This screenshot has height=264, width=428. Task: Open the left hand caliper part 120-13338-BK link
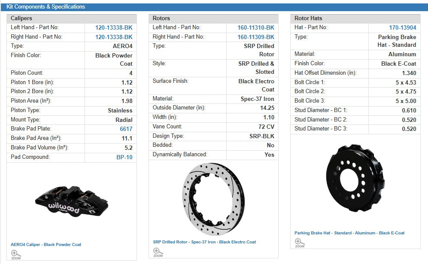pyautogui.click(x=114, y=27)
